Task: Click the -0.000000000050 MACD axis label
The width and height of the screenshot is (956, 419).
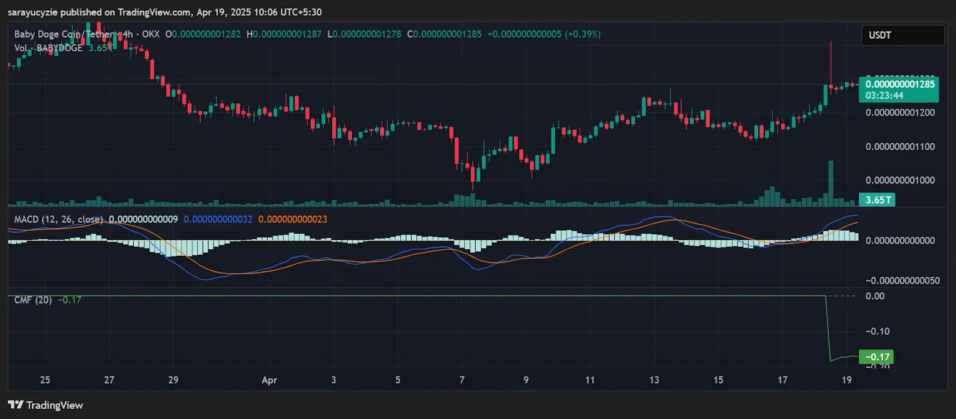Action: (902, 281)
